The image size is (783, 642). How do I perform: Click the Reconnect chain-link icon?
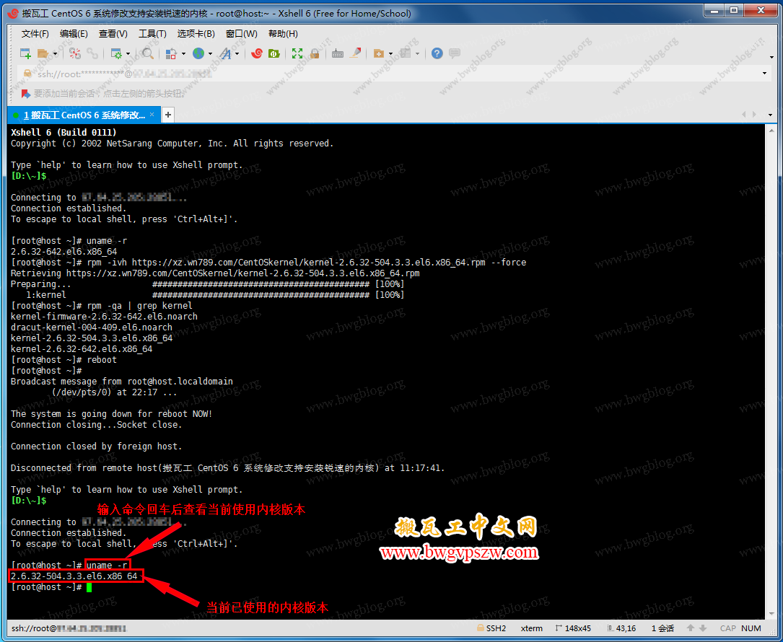92,53
